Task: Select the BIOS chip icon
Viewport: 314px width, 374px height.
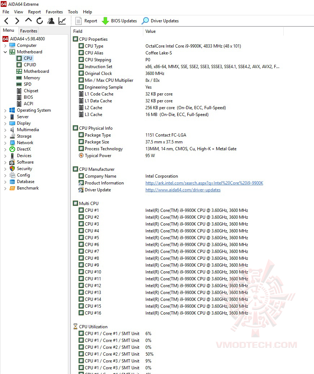Action: click(19, 97)
